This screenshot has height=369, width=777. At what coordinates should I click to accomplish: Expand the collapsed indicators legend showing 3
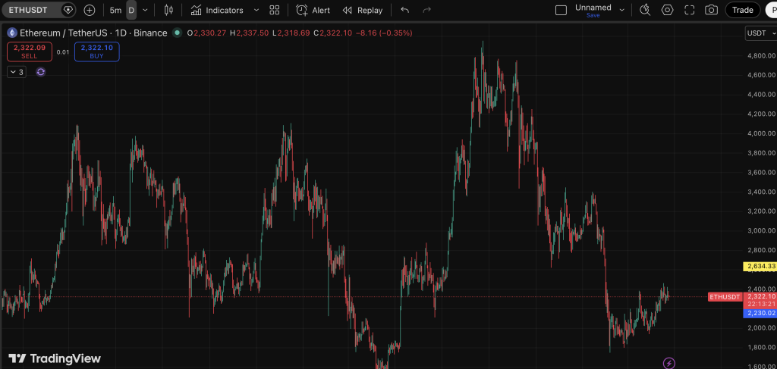[16, 72]
